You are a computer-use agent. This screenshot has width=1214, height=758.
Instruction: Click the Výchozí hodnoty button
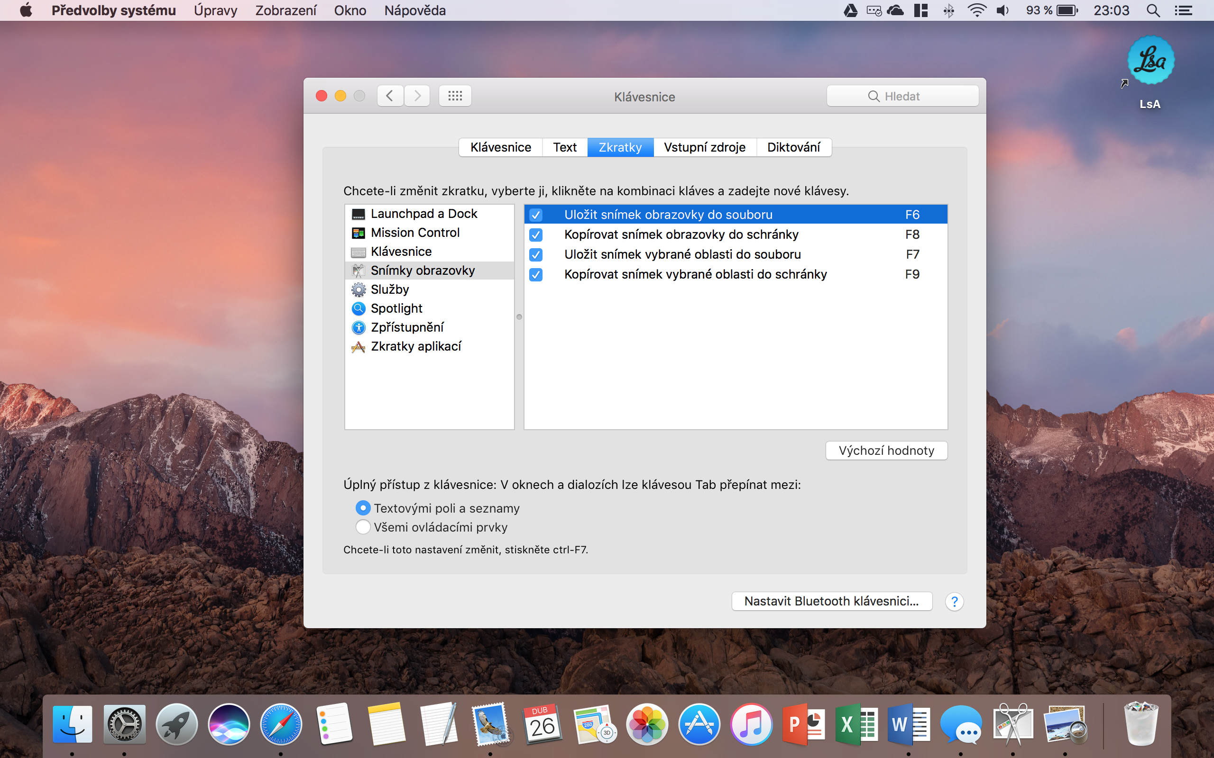pos(886,450)
